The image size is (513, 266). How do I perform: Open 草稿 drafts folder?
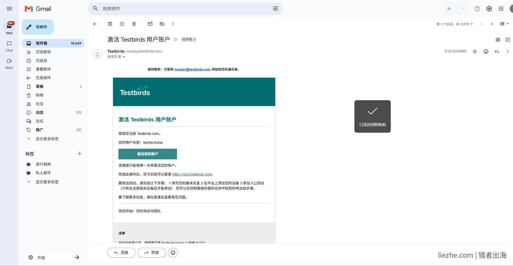(53, 86)
